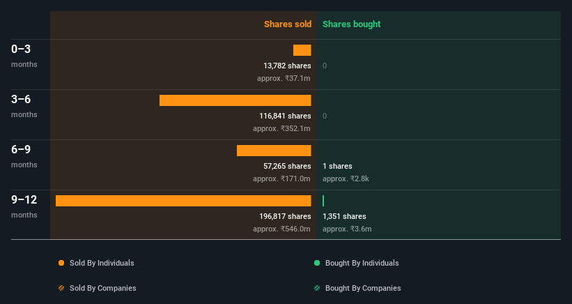Click the 1 shares bought value

coord(337,167)
